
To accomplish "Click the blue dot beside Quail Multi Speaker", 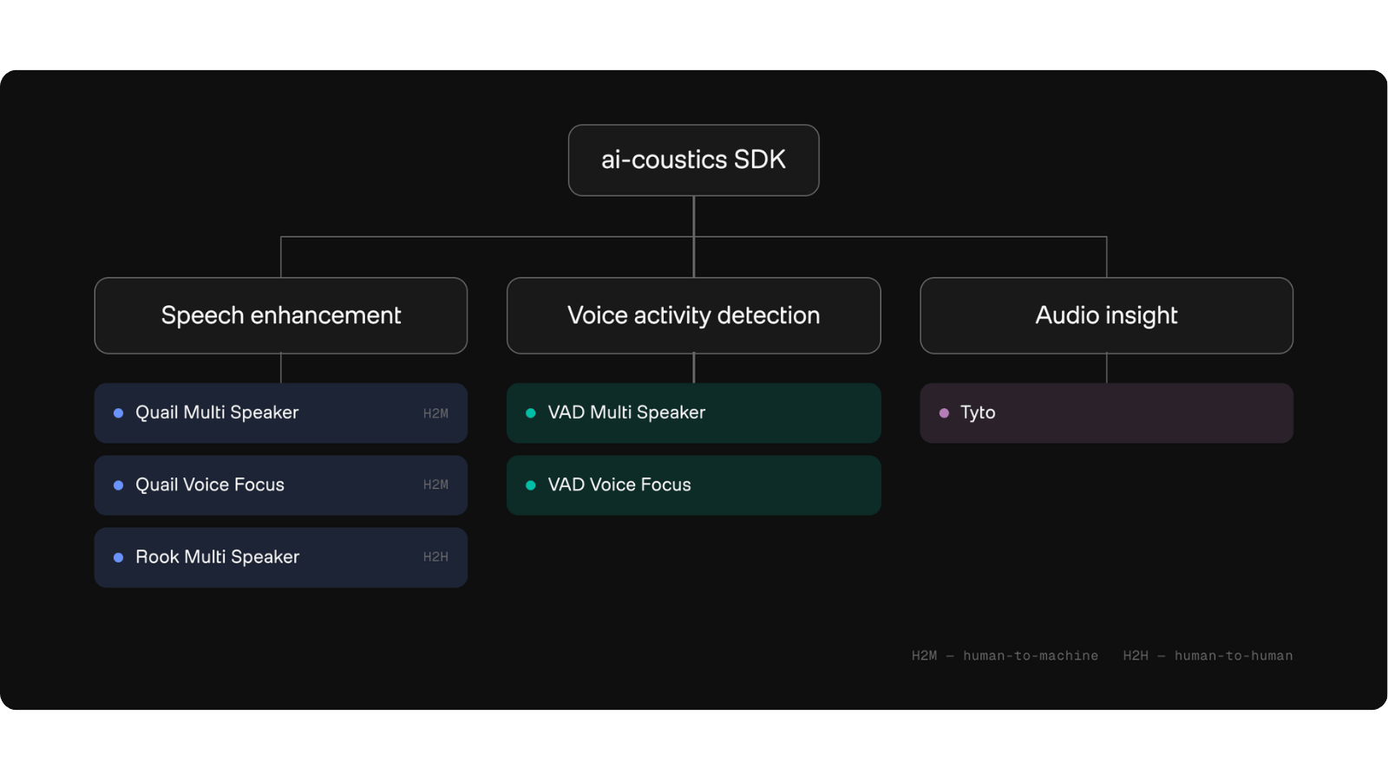I will pos(118,413).
